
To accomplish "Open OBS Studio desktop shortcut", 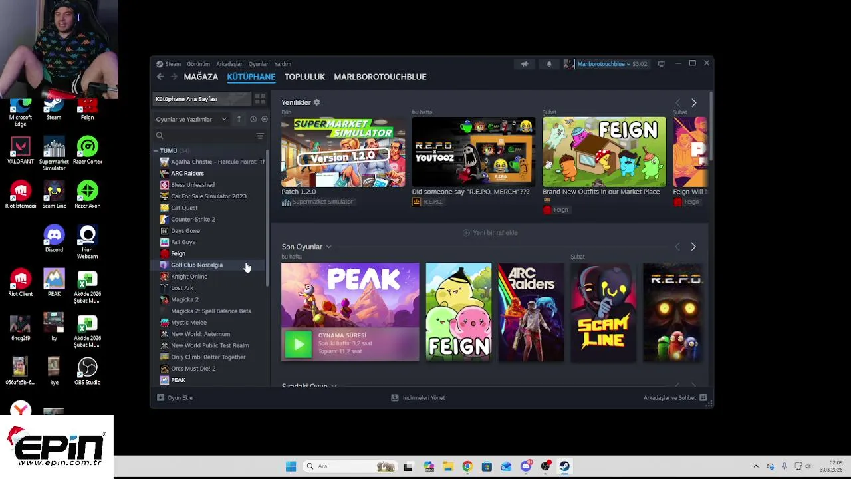I will (x=87, y=371).
